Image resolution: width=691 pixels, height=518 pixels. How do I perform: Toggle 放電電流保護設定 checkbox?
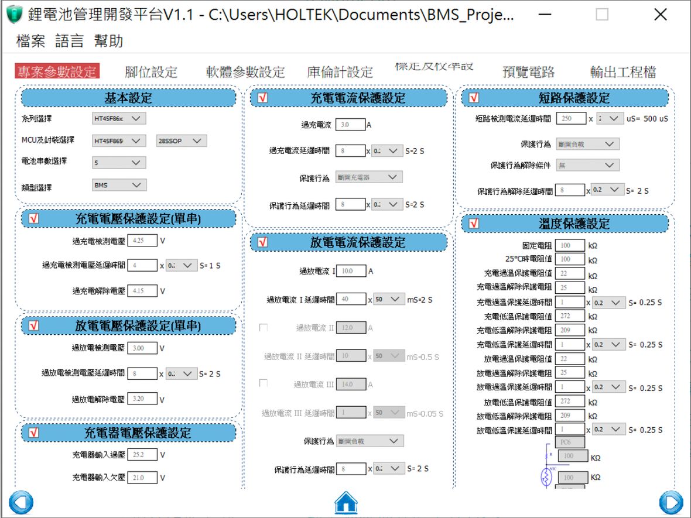[x=263, y=242]
